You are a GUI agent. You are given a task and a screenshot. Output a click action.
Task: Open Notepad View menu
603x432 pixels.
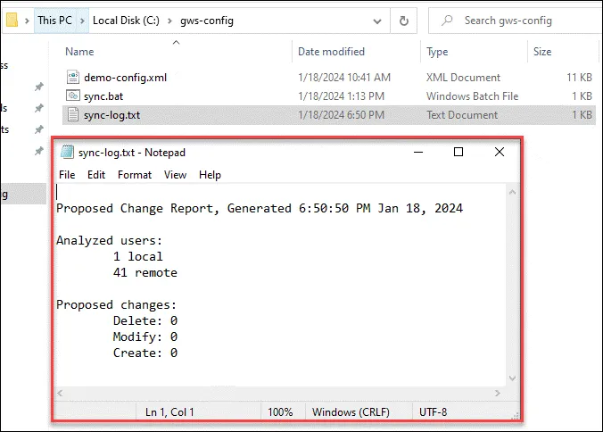pyautogui.click(x=175, y=175)
